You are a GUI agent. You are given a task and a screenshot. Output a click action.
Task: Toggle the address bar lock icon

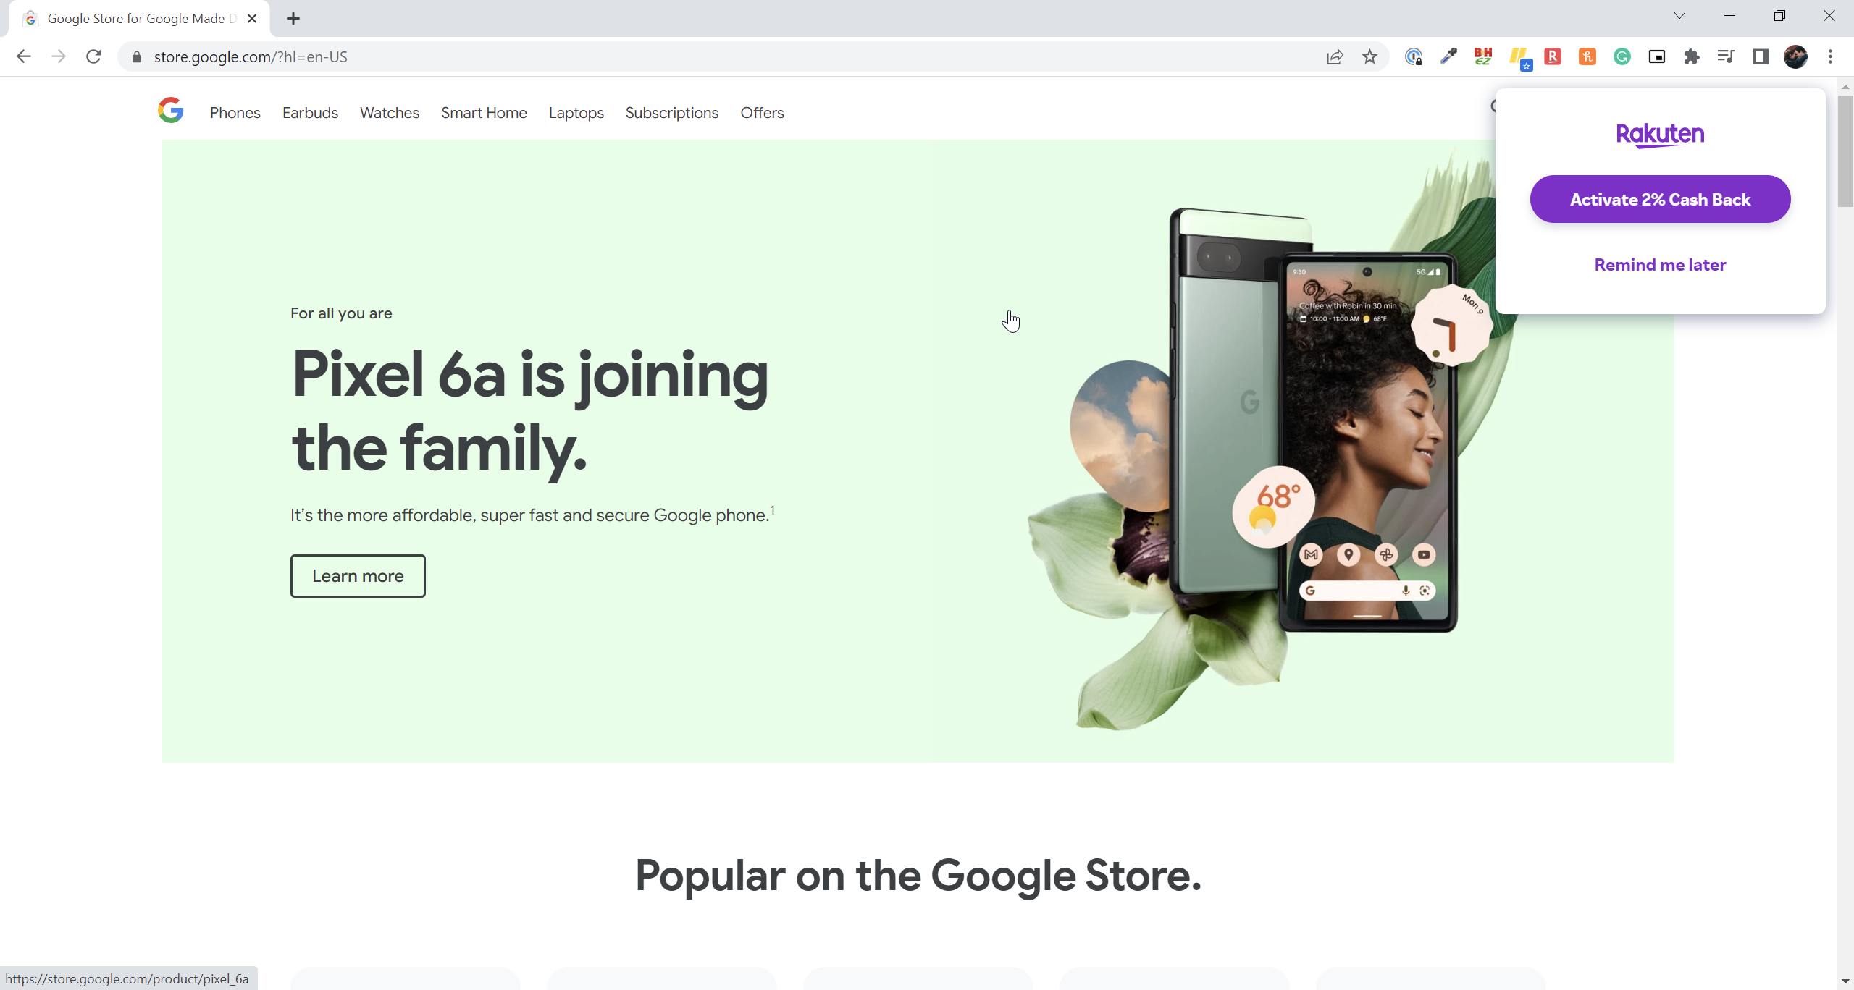pyautogui.click(x=135, y=56)
